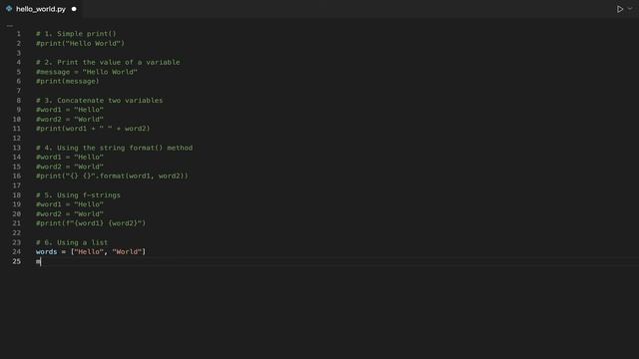
Task: Click the f-string print statement on line 21
Action: click(91, 223)
